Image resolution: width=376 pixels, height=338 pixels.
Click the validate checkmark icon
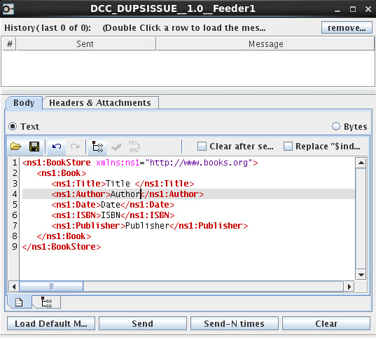click(116, 147)
